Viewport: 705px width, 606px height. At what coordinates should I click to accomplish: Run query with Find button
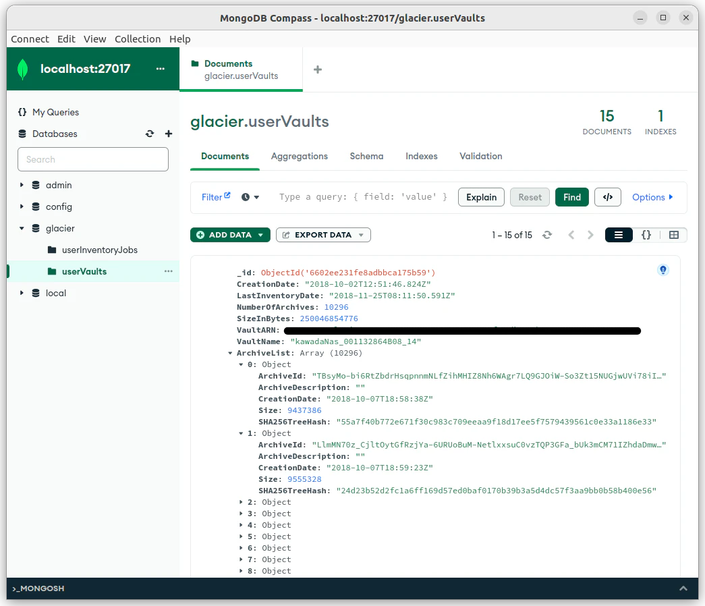(x=572, y=197)
